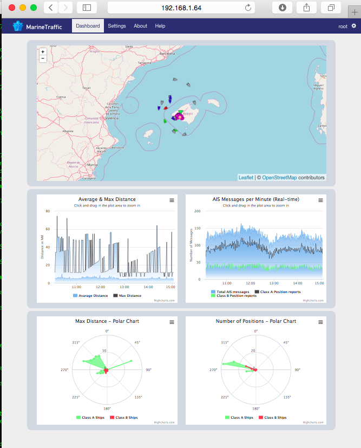Expand the Number of Positions Polar Chart menu

tap(320, 322)
